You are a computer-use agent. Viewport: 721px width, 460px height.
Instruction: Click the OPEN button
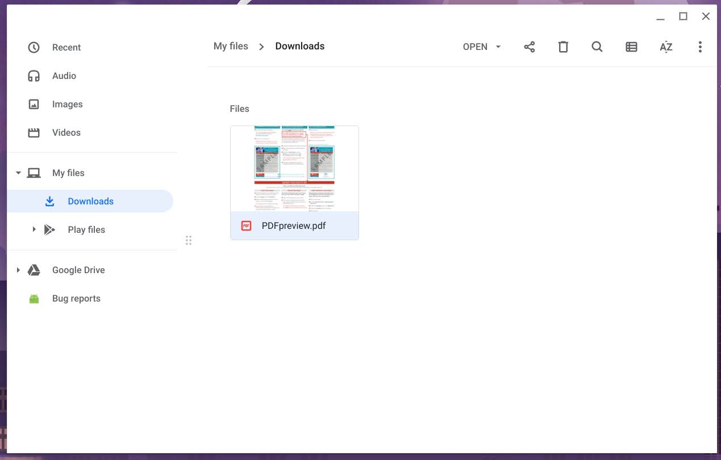pyautogui.click(x=476, y=47)
